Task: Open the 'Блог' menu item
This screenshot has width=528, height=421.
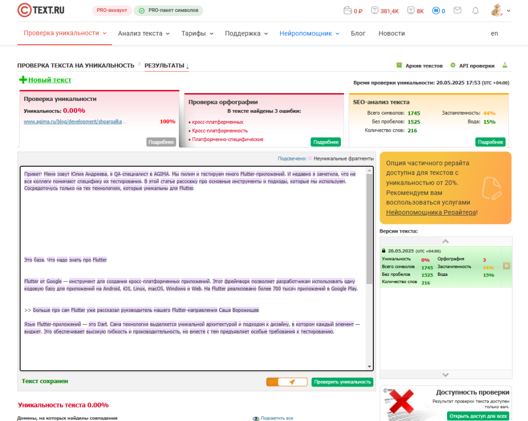Action: pyautogui.click(x=358, y=33)
